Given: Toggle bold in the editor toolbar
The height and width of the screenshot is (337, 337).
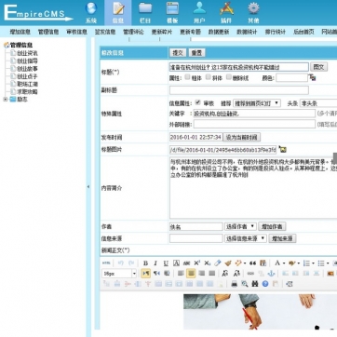Looking at the screenshot, I should tap(145, 263).
